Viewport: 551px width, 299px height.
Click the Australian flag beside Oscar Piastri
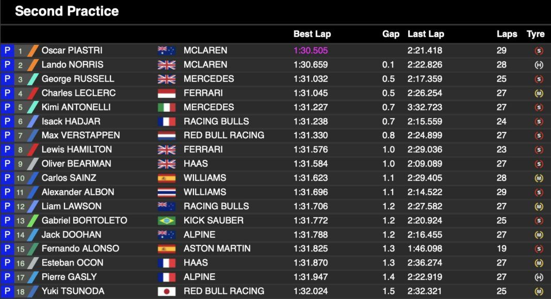click(x=166, y=51)
